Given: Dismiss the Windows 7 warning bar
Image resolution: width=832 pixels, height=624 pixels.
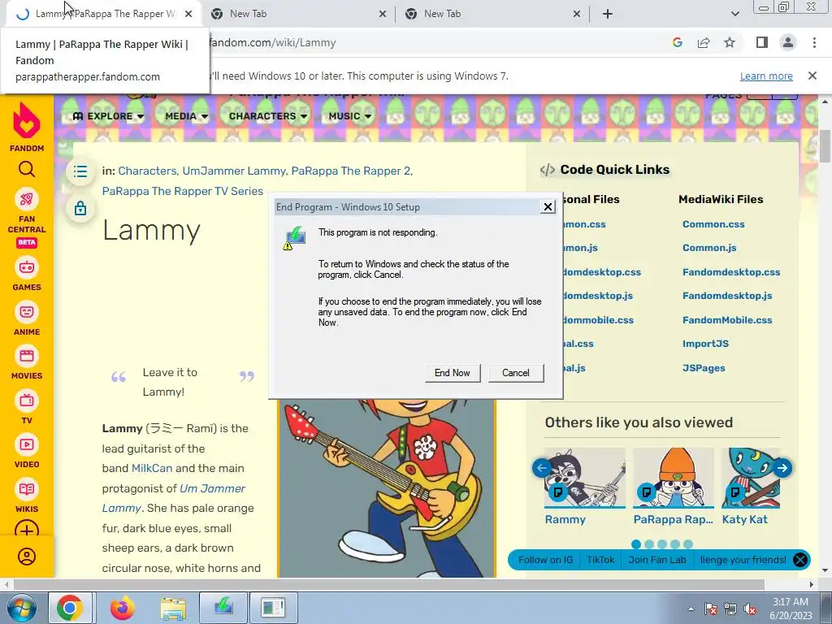Looking at the screenshot, I should 812,76.
